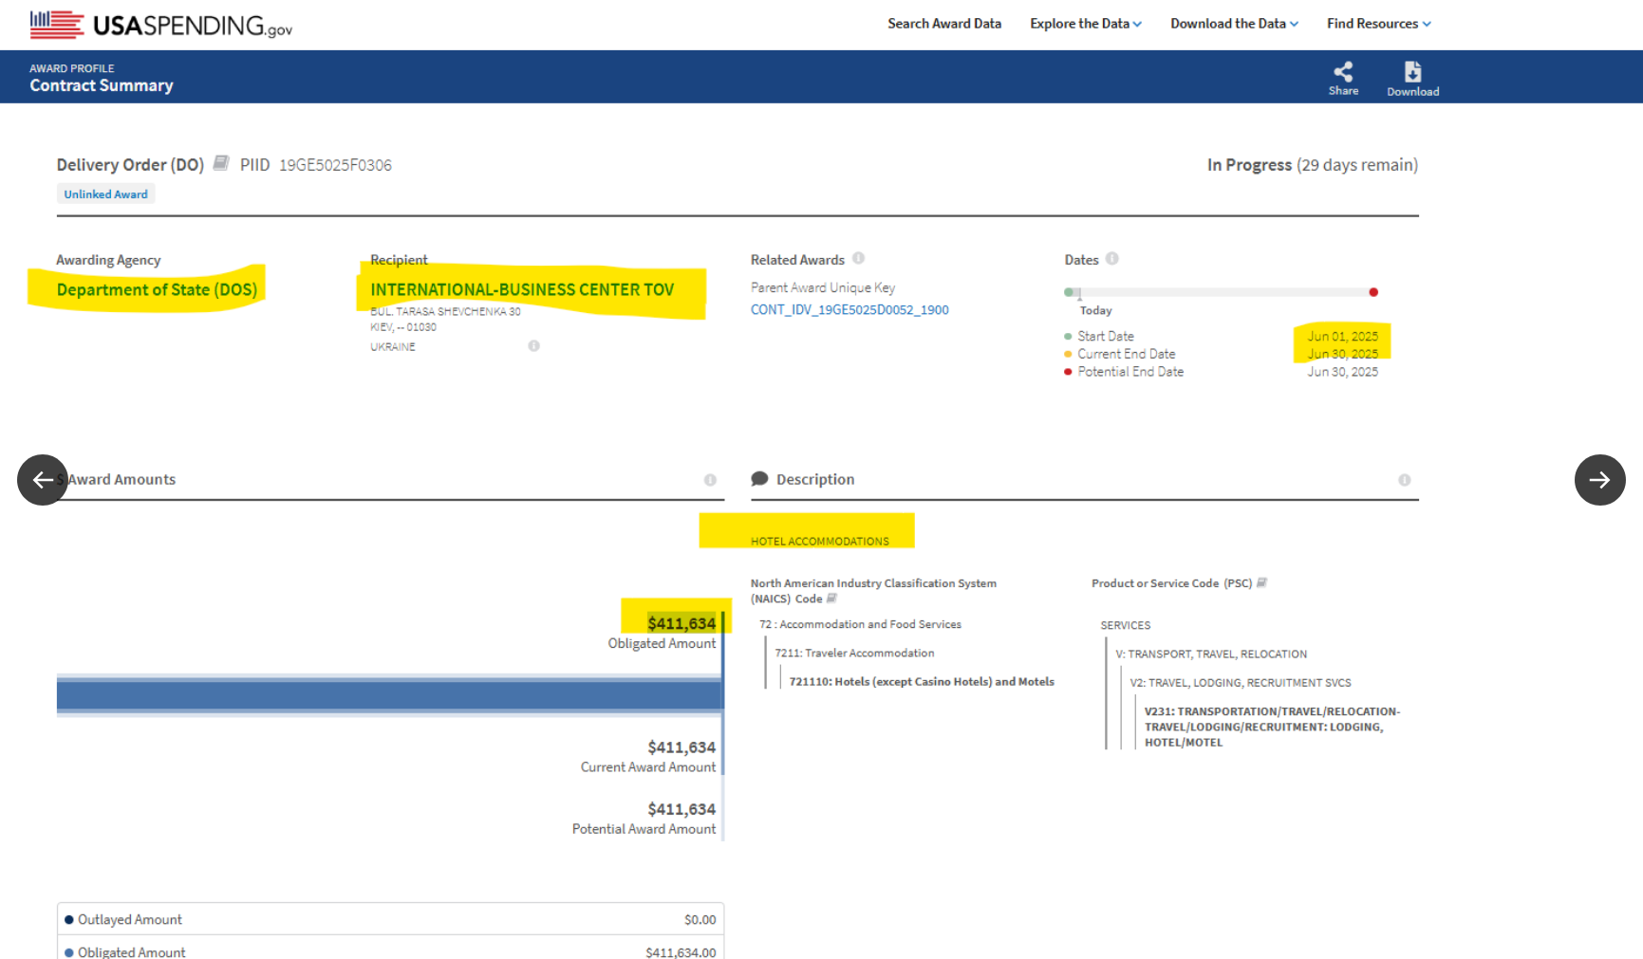Expand Explore the Data menu
The image size is (1643, 959).
1086,24
